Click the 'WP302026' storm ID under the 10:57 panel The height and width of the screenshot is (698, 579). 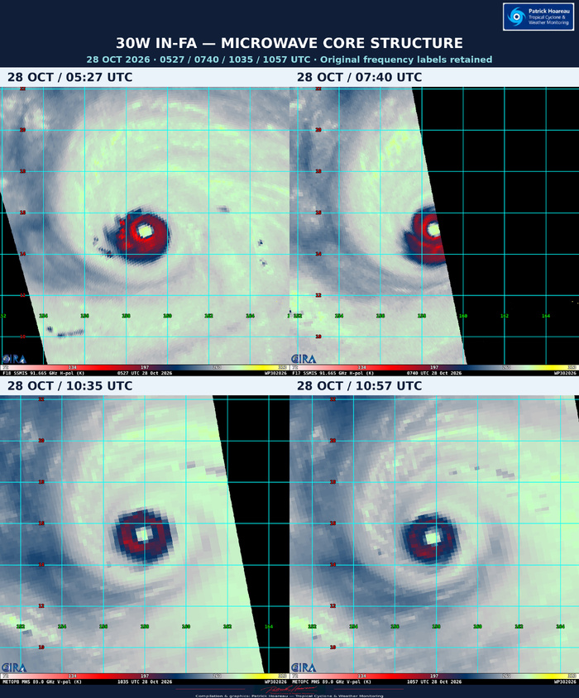(565, 681)
